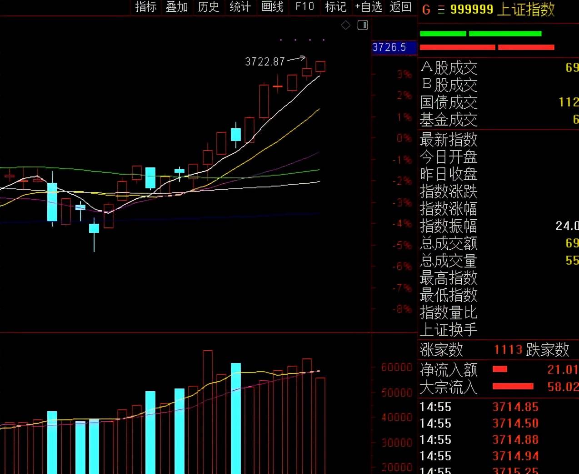Click the 3726.5 price axis label
Viewport: 579px width, 474px height.
pos(389,47)
